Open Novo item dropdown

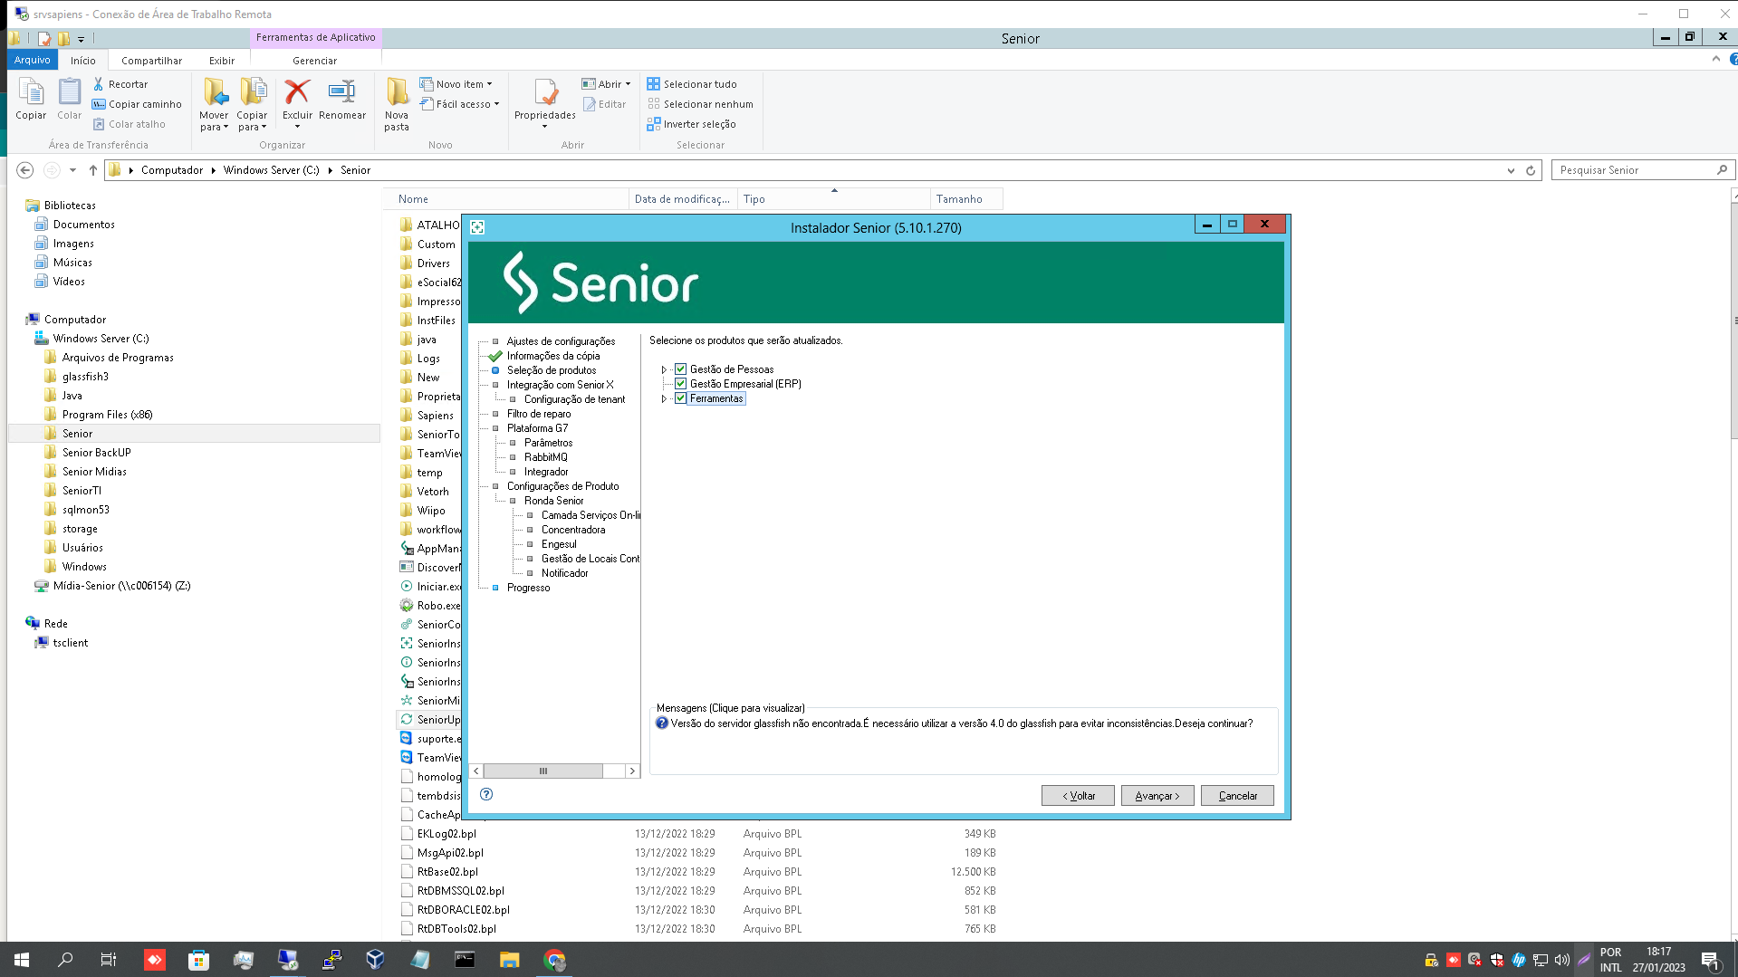click(456, 84)
